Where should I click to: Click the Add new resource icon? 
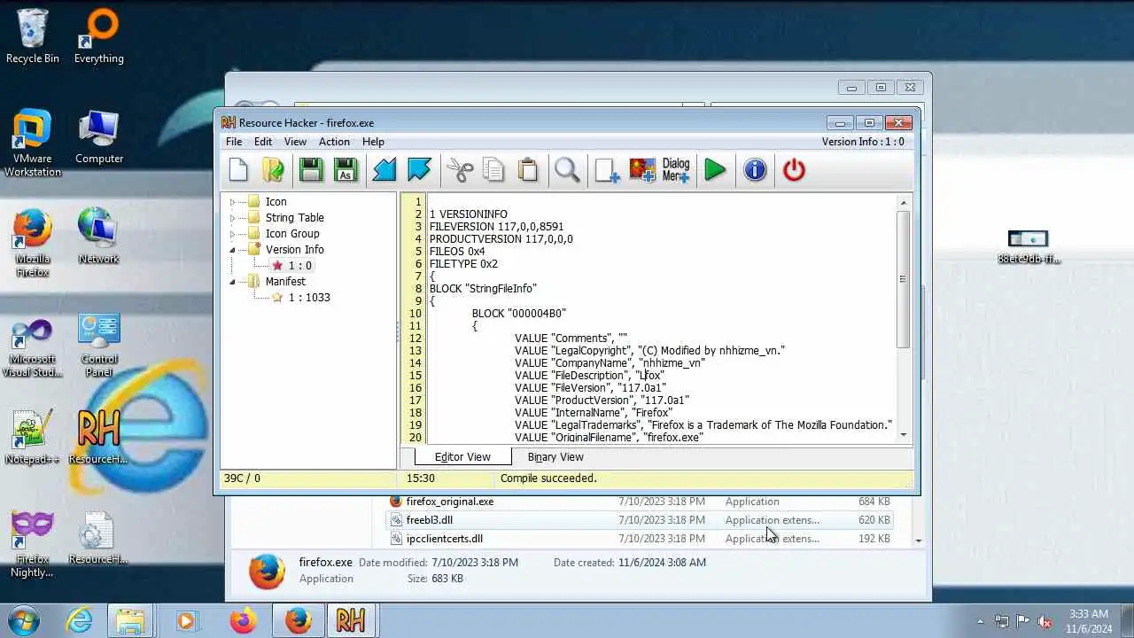tap(607, 169)
